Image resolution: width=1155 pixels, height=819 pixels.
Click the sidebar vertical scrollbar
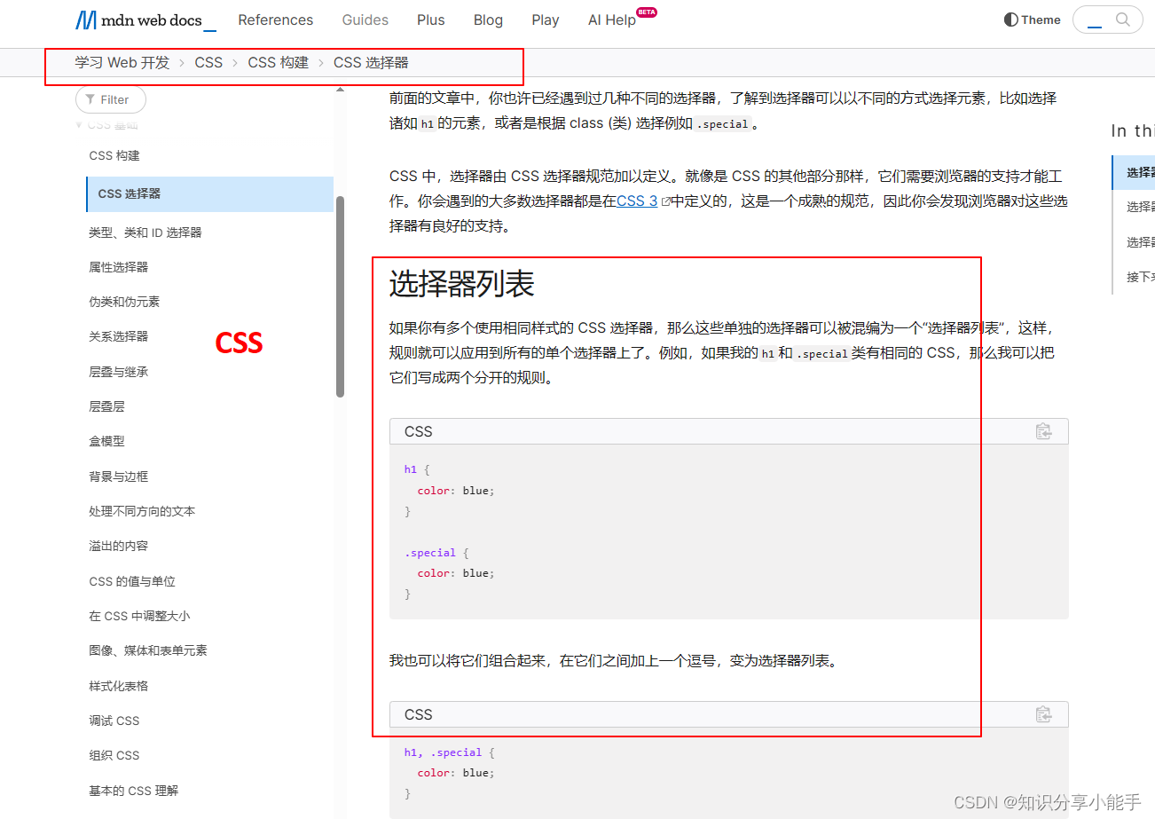[x=341, y=297]
